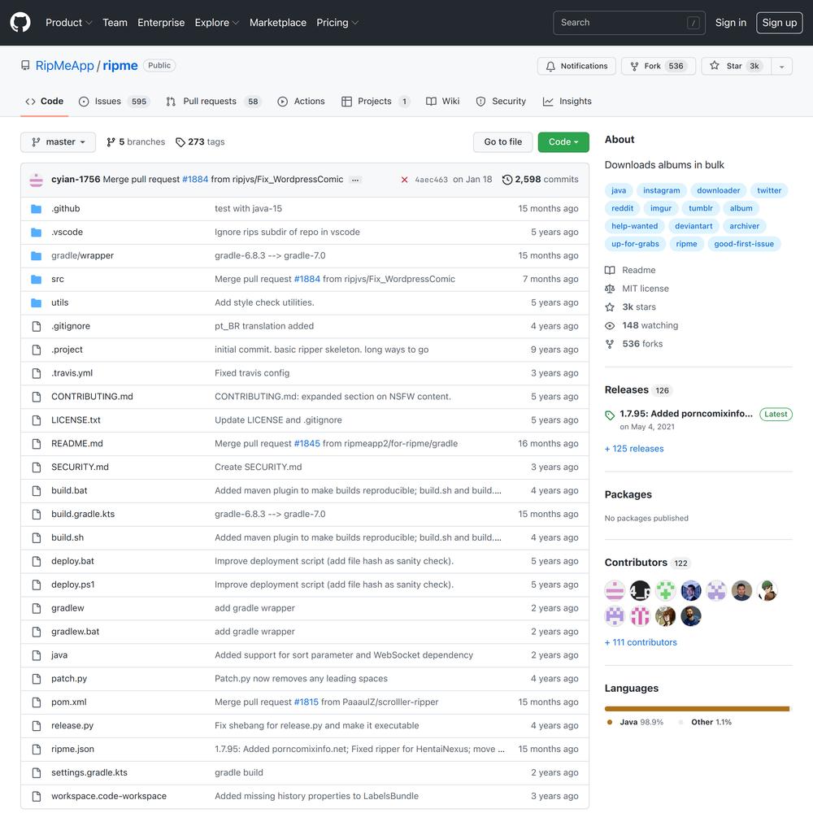Click the star icon beside 3k stars

(x=610, y=307)
